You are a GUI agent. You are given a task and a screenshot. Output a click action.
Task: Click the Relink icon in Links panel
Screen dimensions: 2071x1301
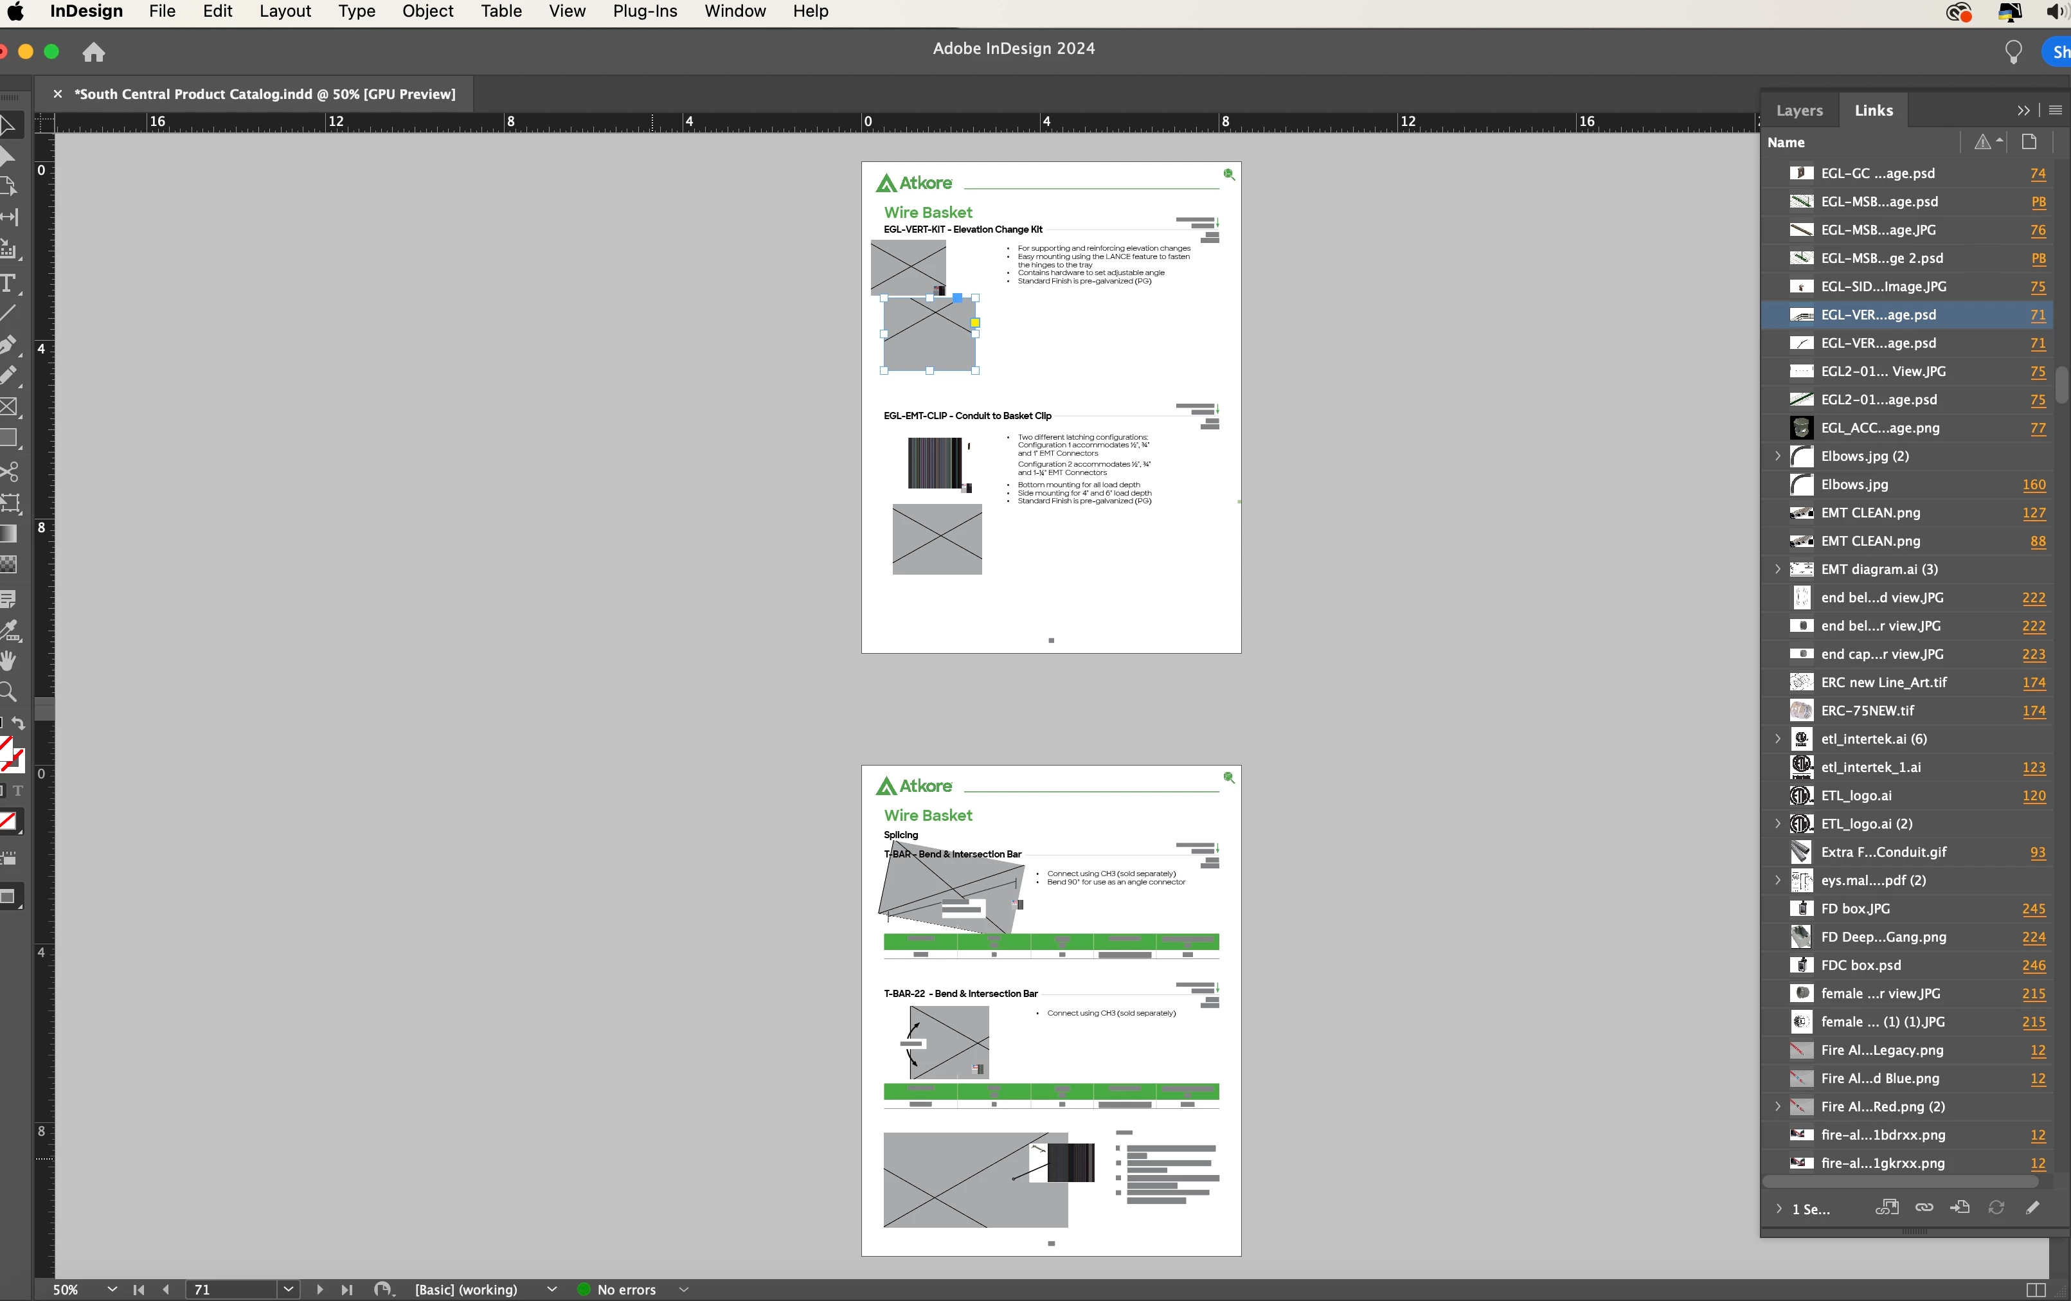point(1924,1207)
